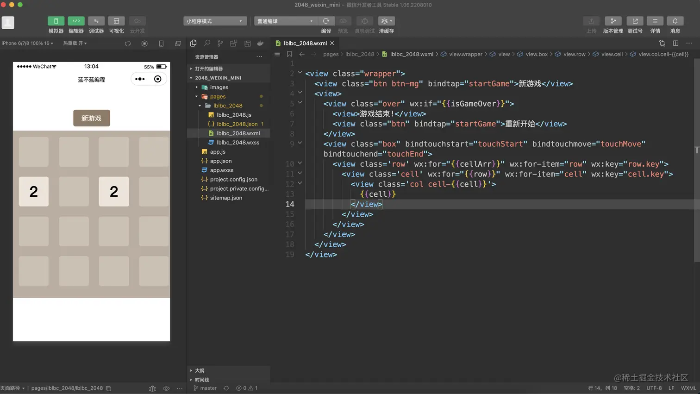Copy the page path icon in footer

point(108,388)
